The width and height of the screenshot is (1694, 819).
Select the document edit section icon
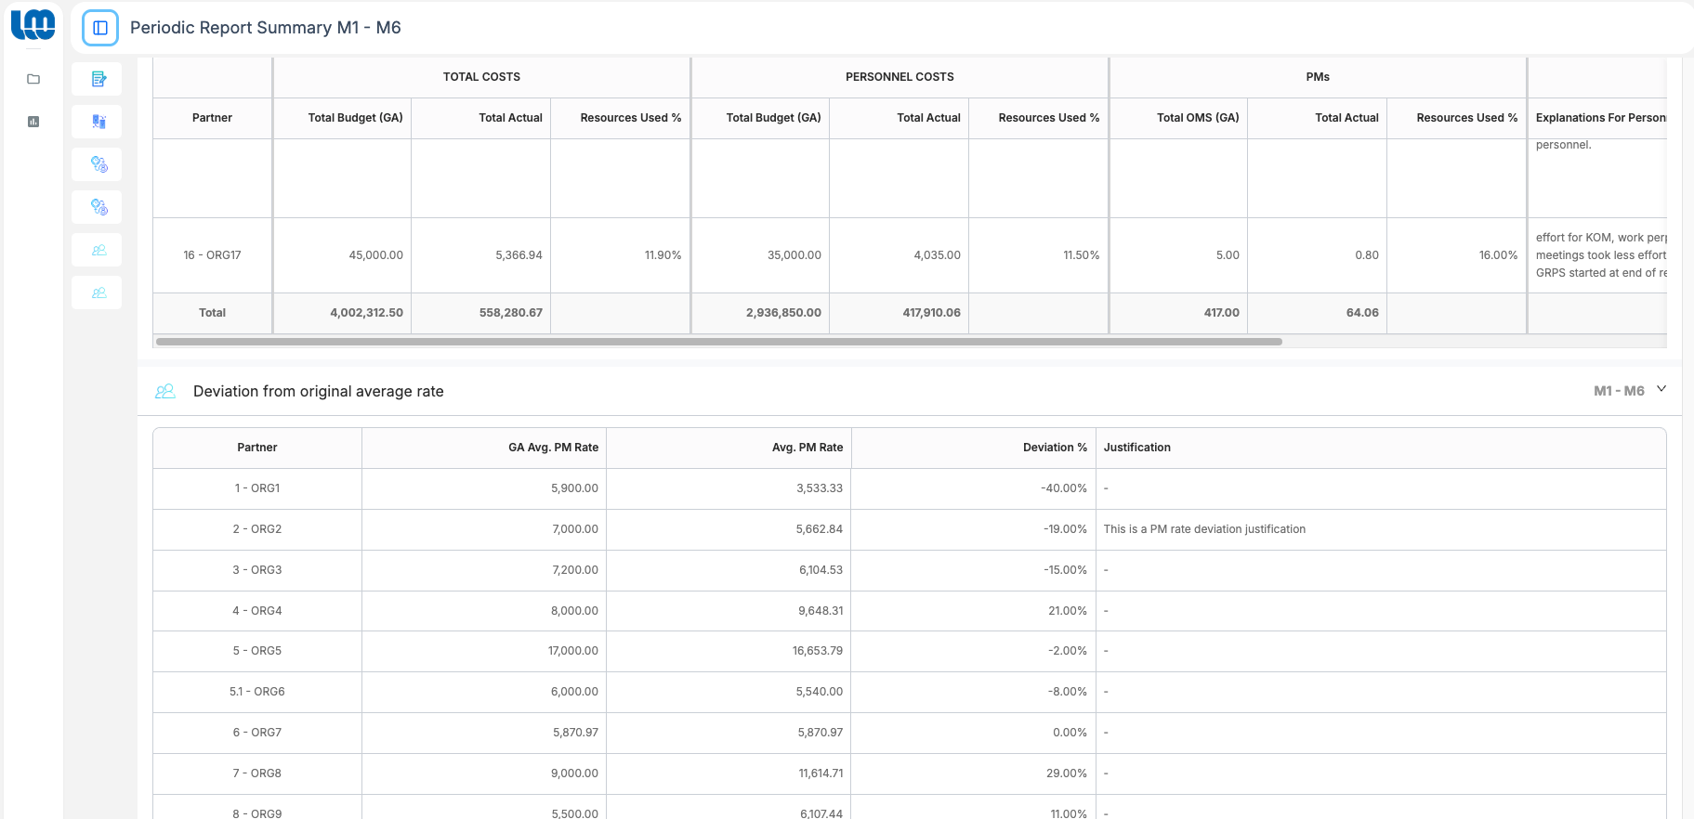[98, 79]
